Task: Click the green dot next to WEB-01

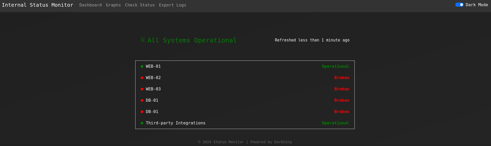Action: click(x=142, y=66)
